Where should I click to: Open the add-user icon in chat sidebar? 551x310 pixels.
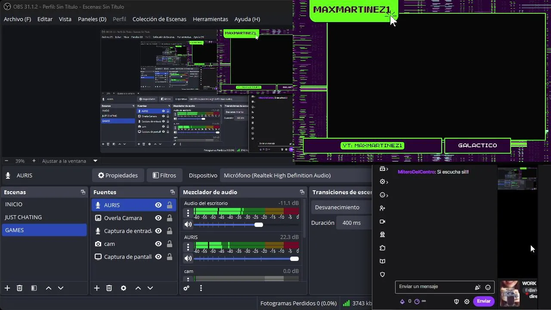pos(382,208)
